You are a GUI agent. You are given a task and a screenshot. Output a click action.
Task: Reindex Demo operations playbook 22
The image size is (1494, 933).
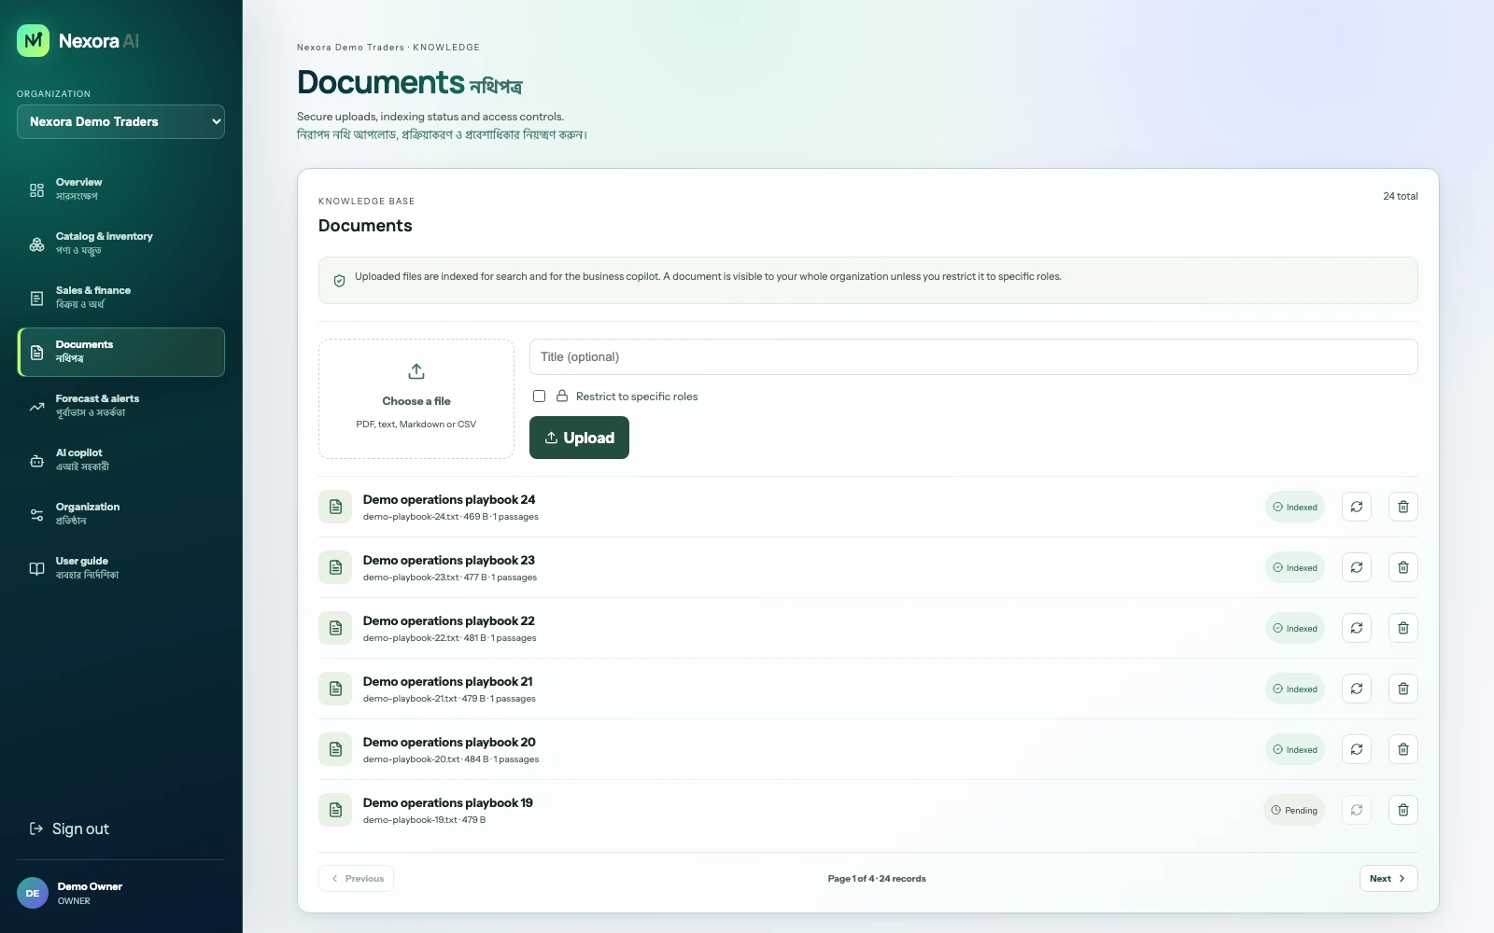(1357, 628)
